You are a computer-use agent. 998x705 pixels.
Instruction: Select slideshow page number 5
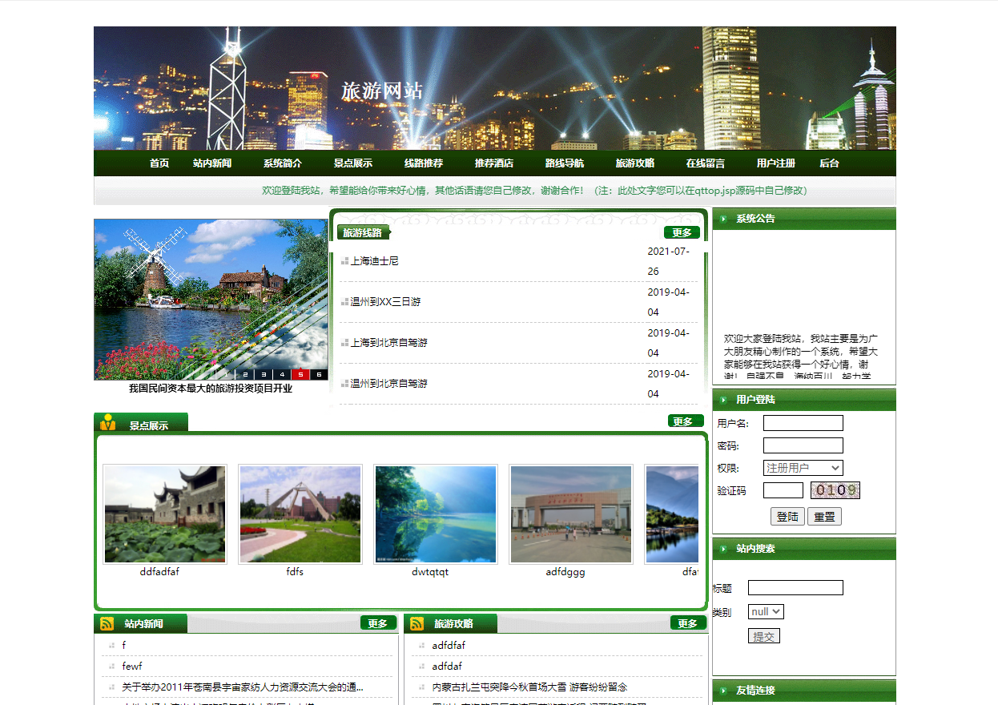[301, 373]
